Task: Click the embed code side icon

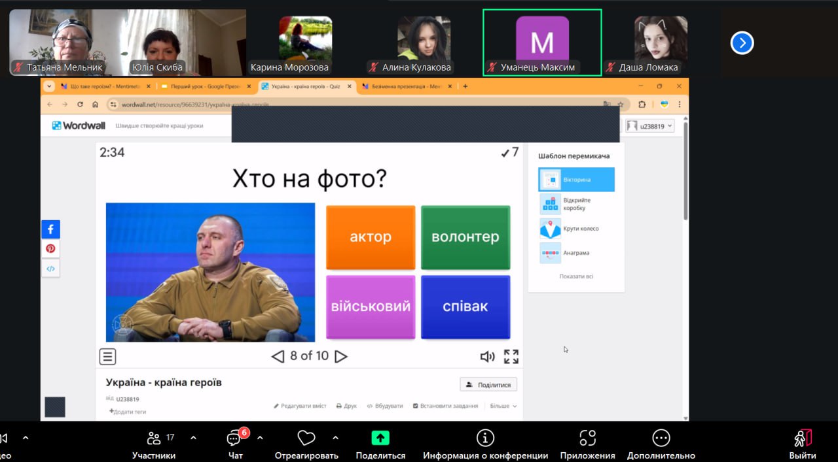Action: coord(50,269)
